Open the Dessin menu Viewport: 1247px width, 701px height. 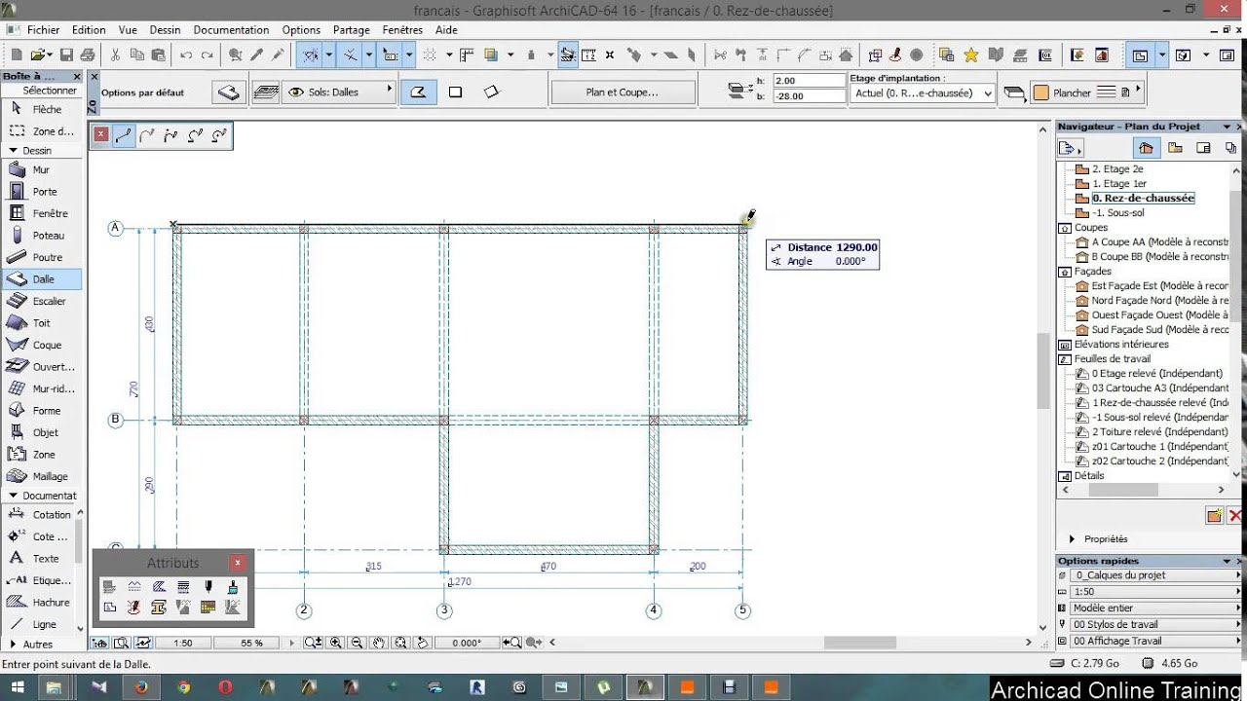[x=166, y=30]
